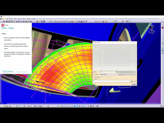Open the Edit menu

(x=11, y=19)
